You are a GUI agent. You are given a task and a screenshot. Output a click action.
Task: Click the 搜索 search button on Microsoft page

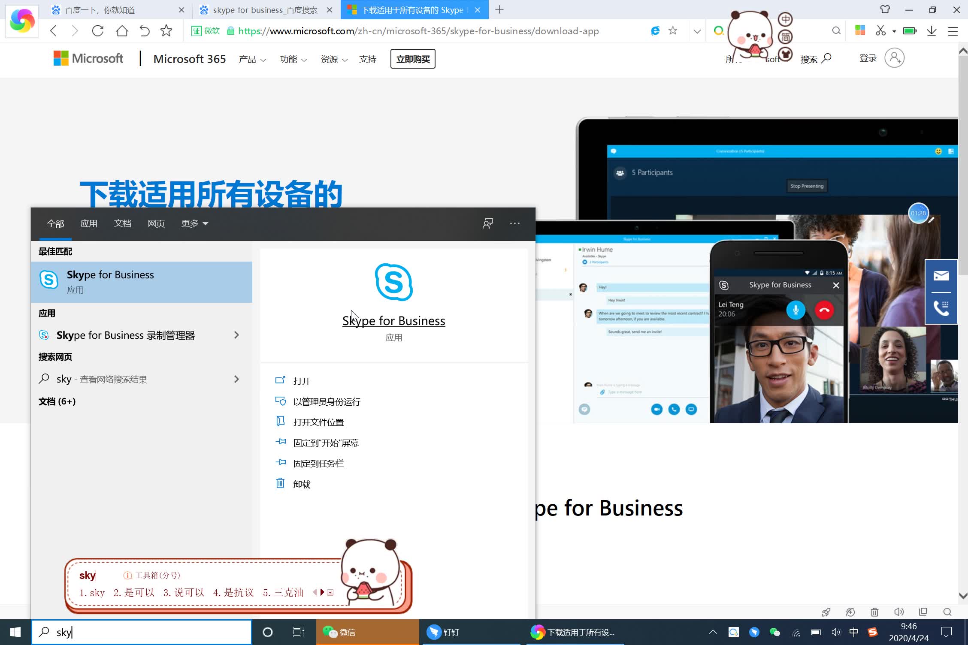[x=816, y=59]
